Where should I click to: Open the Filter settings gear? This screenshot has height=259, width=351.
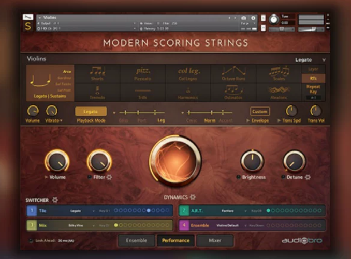tap(109, 177)
